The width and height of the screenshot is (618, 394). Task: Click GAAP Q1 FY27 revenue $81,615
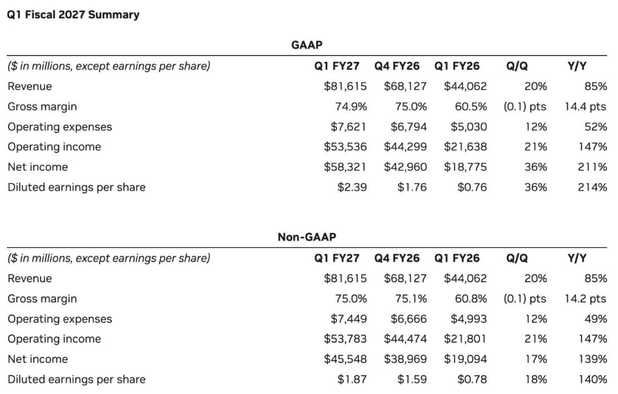pos(345,86)
